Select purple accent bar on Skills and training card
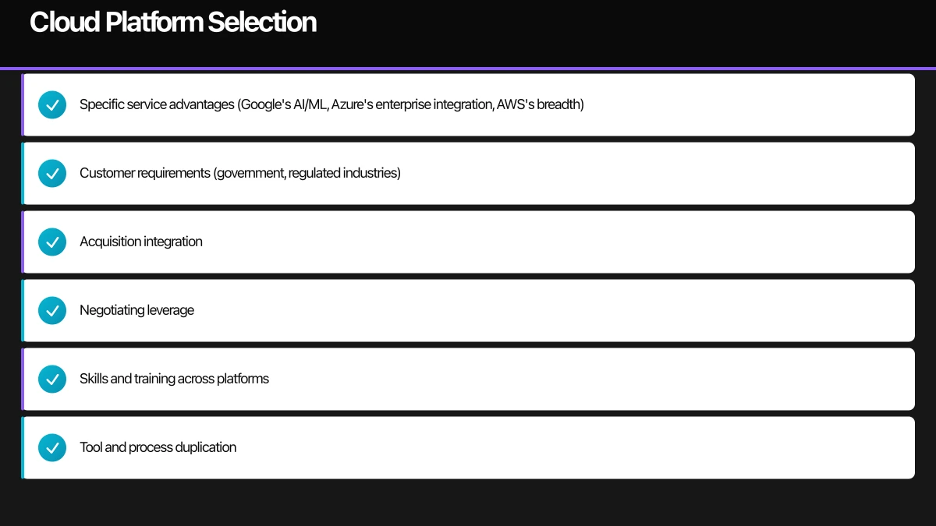Viewport: 936px width, 526px height. (x=23, y=379)
